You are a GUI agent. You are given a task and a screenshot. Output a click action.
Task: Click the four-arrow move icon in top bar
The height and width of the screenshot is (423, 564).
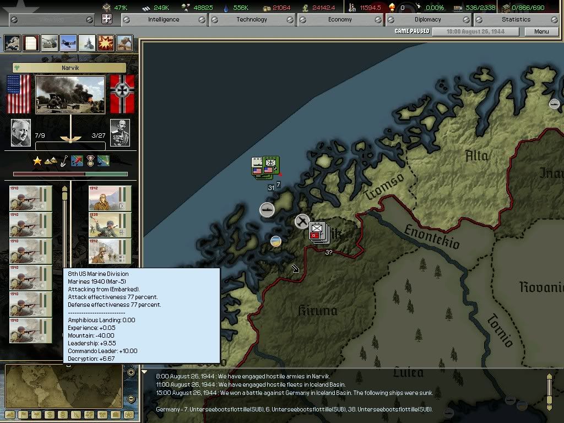tap(107, 19)
